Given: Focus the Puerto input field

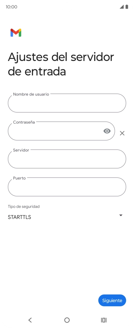Looking at the screenshot, I should pos(67,187).
